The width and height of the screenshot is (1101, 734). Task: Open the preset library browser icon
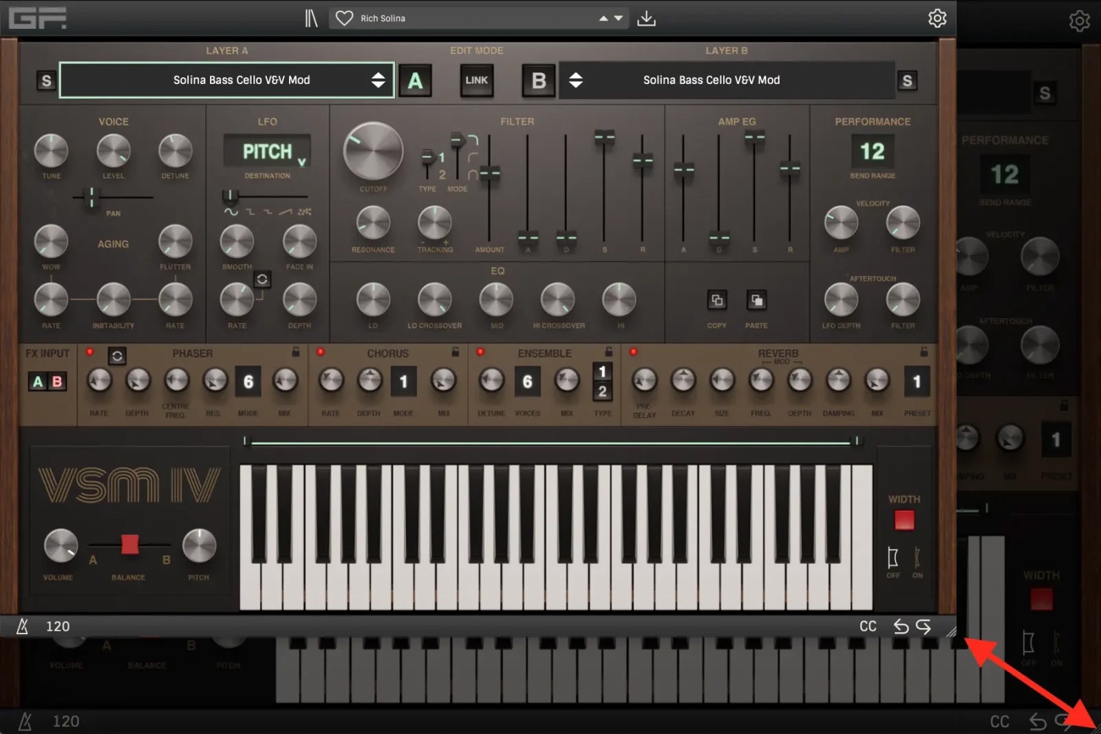coord(311,18)
